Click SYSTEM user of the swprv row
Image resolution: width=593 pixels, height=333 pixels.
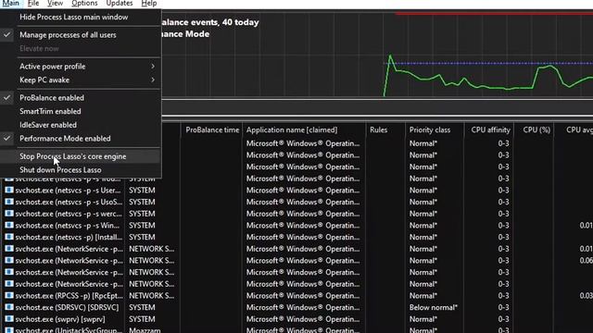click(x=142, y=319)
